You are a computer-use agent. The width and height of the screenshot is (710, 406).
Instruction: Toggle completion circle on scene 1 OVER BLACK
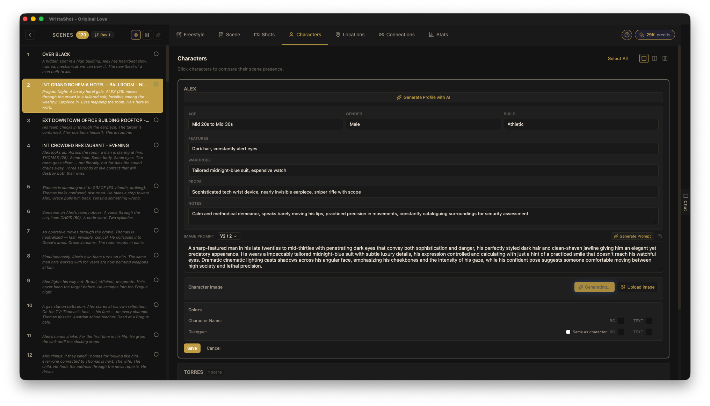click(156, 53)
